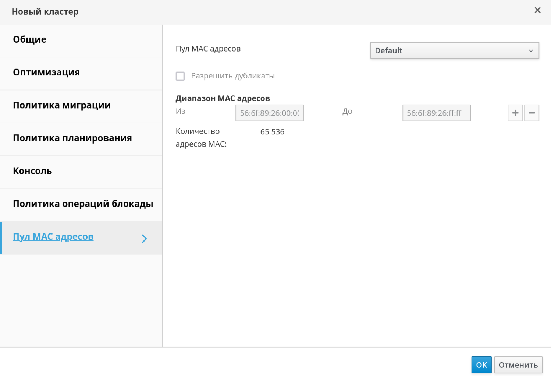551x384 pixels.
Task: Click the 65 536 MAC address count value
Action: 272,132
